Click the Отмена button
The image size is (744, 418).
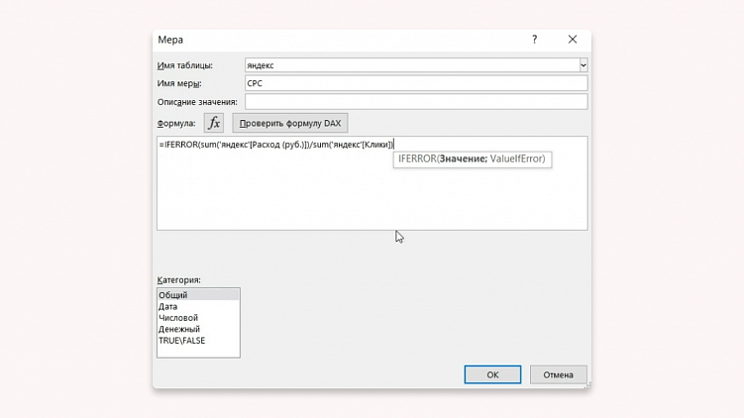pos(558,374)
